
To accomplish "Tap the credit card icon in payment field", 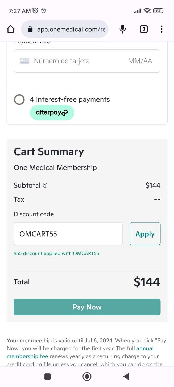I will click(x=25, y=61).
